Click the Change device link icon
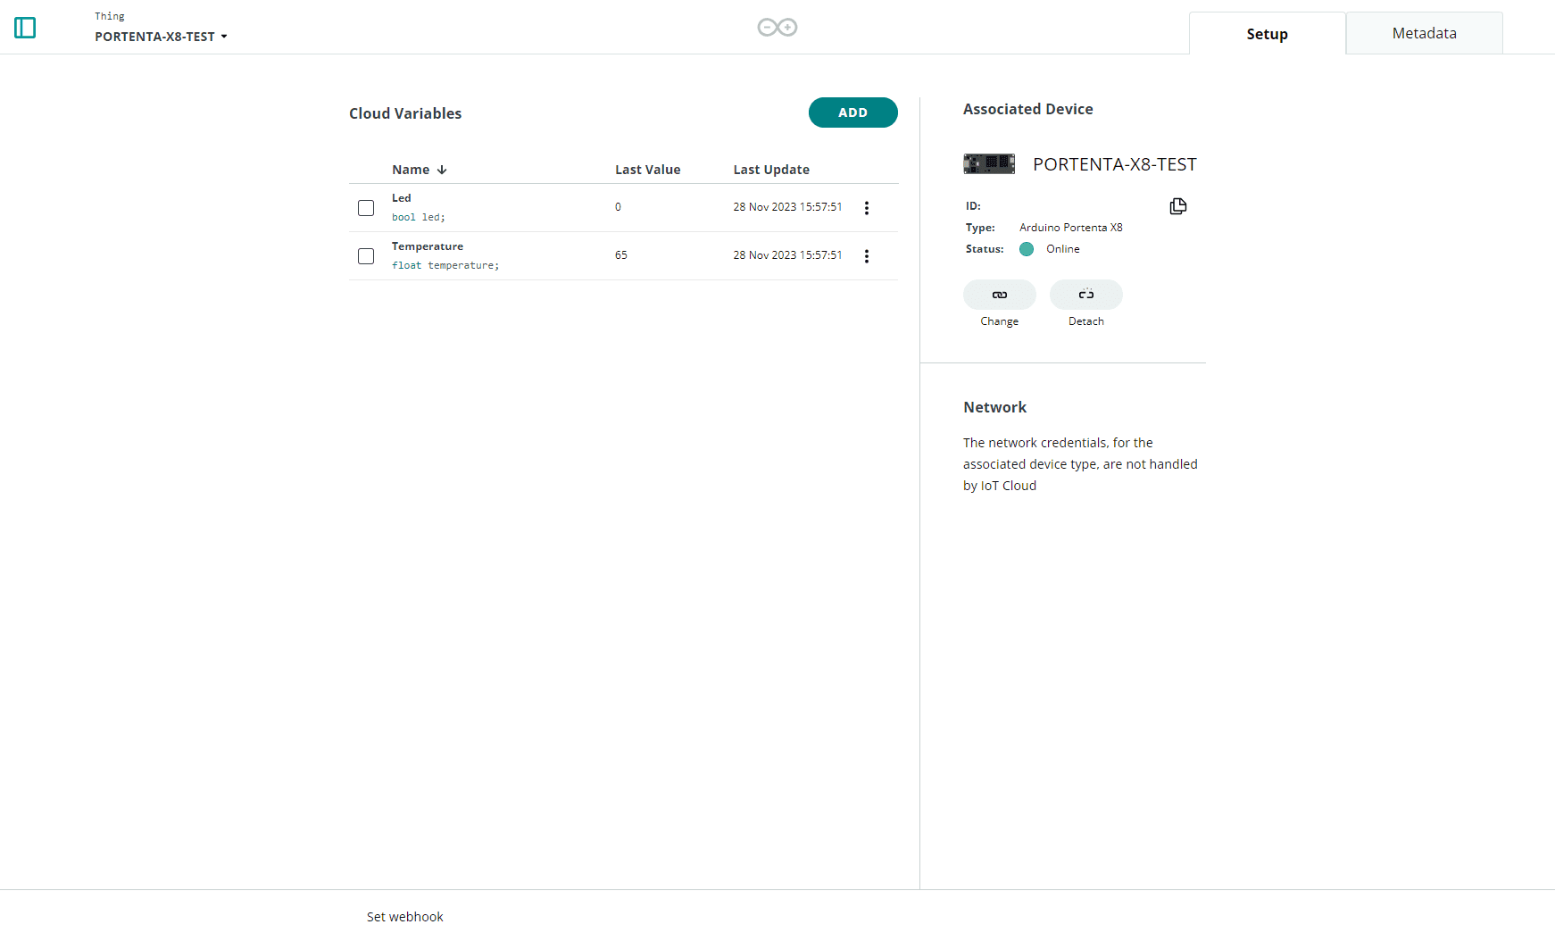 [x=999, y=295]
